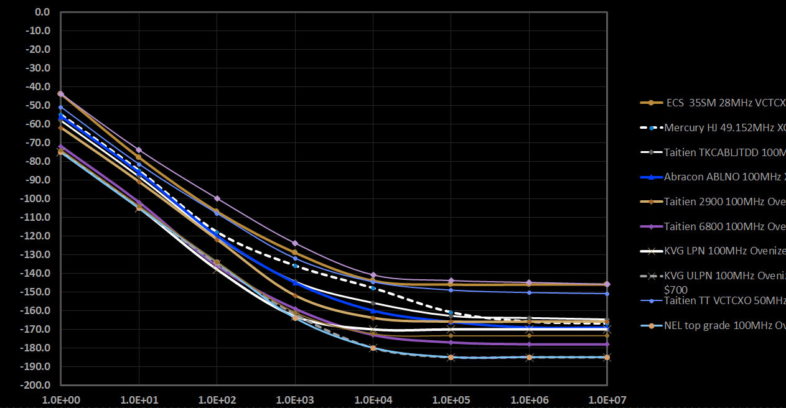
Task: Click the Abracon ABLNO blue triangle legend marker
Action: pos(651,177)
